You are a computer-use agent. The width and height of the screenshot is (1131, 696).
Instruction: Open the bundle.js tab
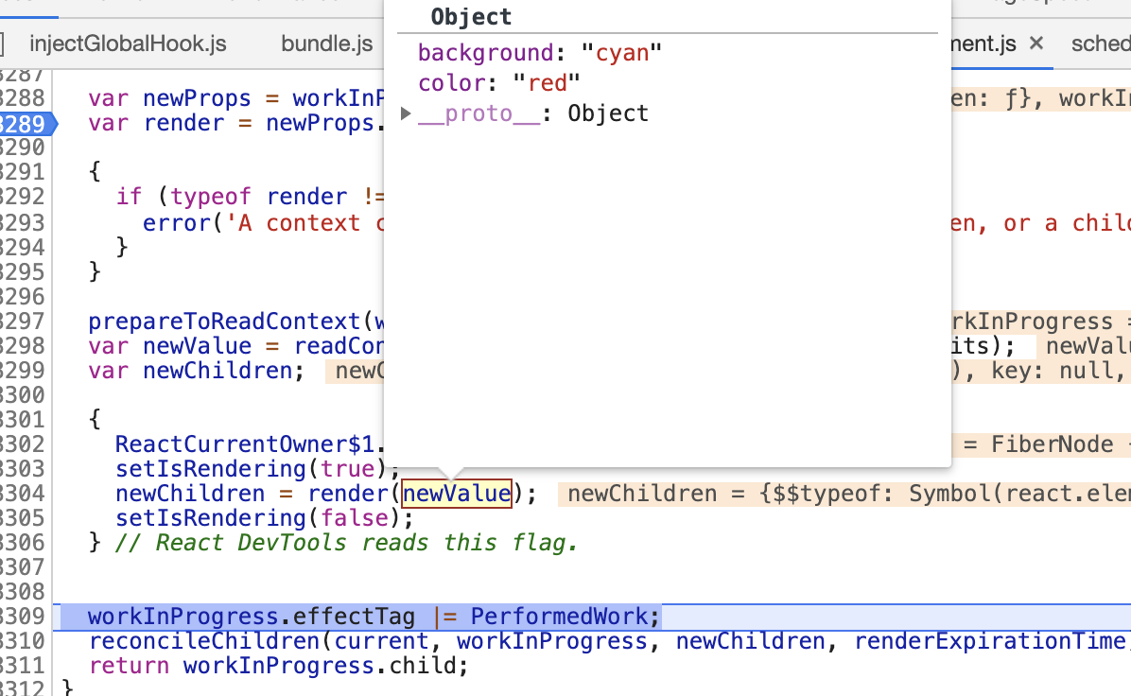tap(327, 44)
